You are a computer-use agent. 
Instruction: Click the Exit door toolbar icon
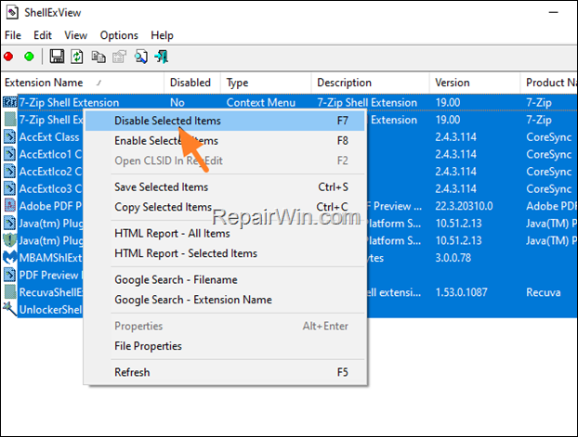162,57
